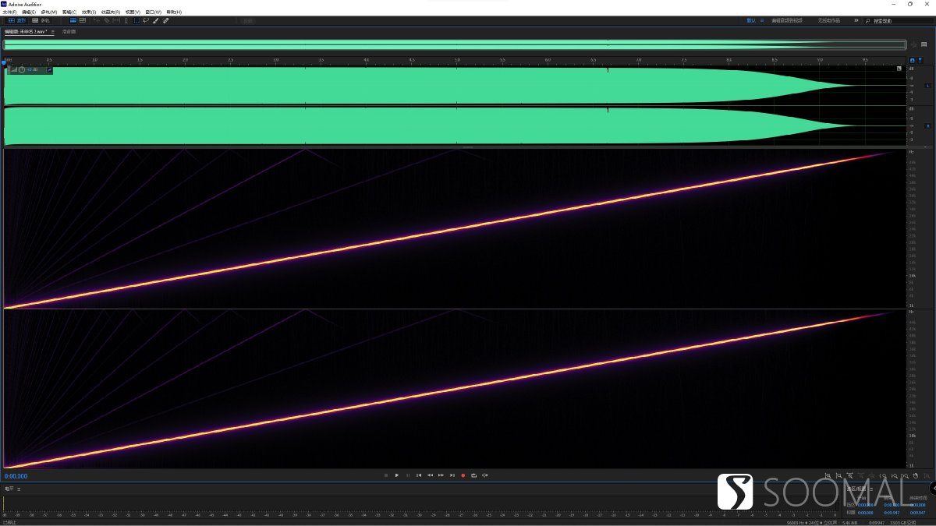This screenshot has height=526, width=936.
Task: Click the Pause button
Action: coord(407,475)
